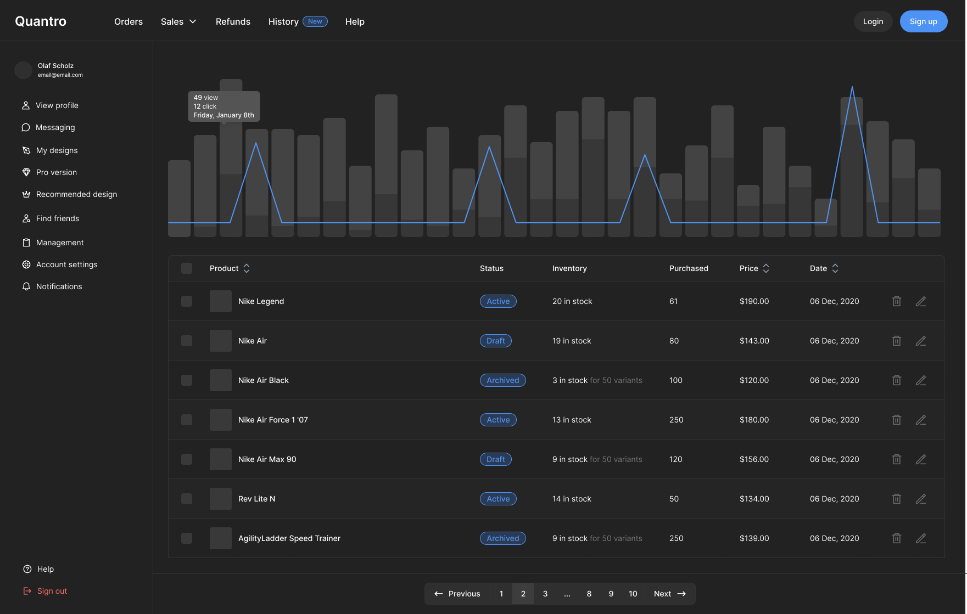967x614 pixels.
Task: Check the Rev Lite N checkbox
Action: click(187, 499)
